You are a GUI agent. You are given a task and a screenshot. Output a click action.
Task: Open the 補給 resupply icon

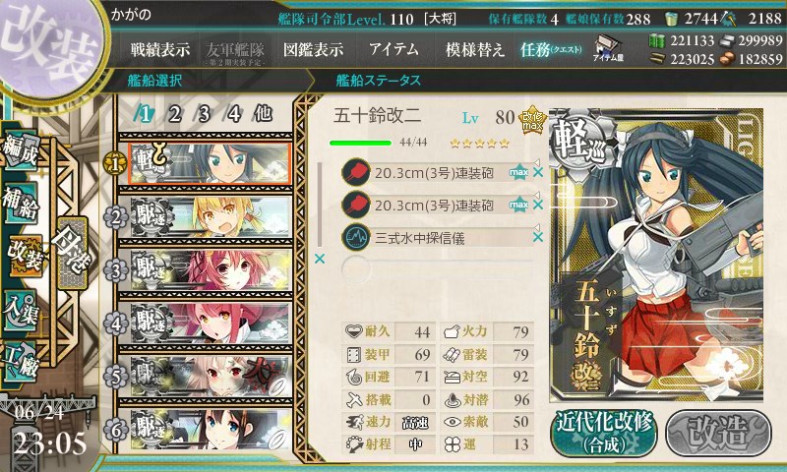pos(20,202)
